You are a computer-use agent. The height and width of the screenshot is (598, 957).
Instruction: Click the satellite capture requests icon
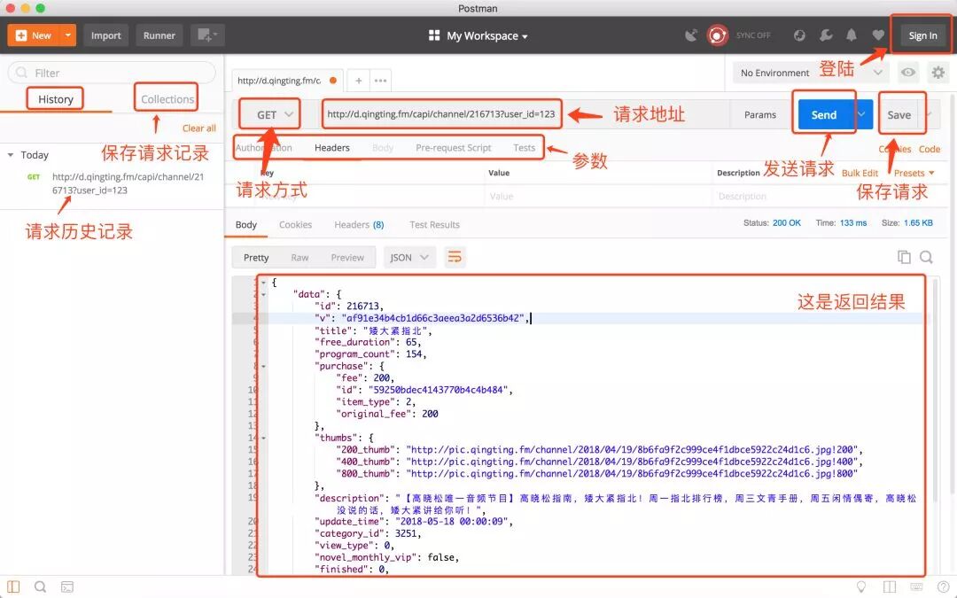tap(691, 35)
